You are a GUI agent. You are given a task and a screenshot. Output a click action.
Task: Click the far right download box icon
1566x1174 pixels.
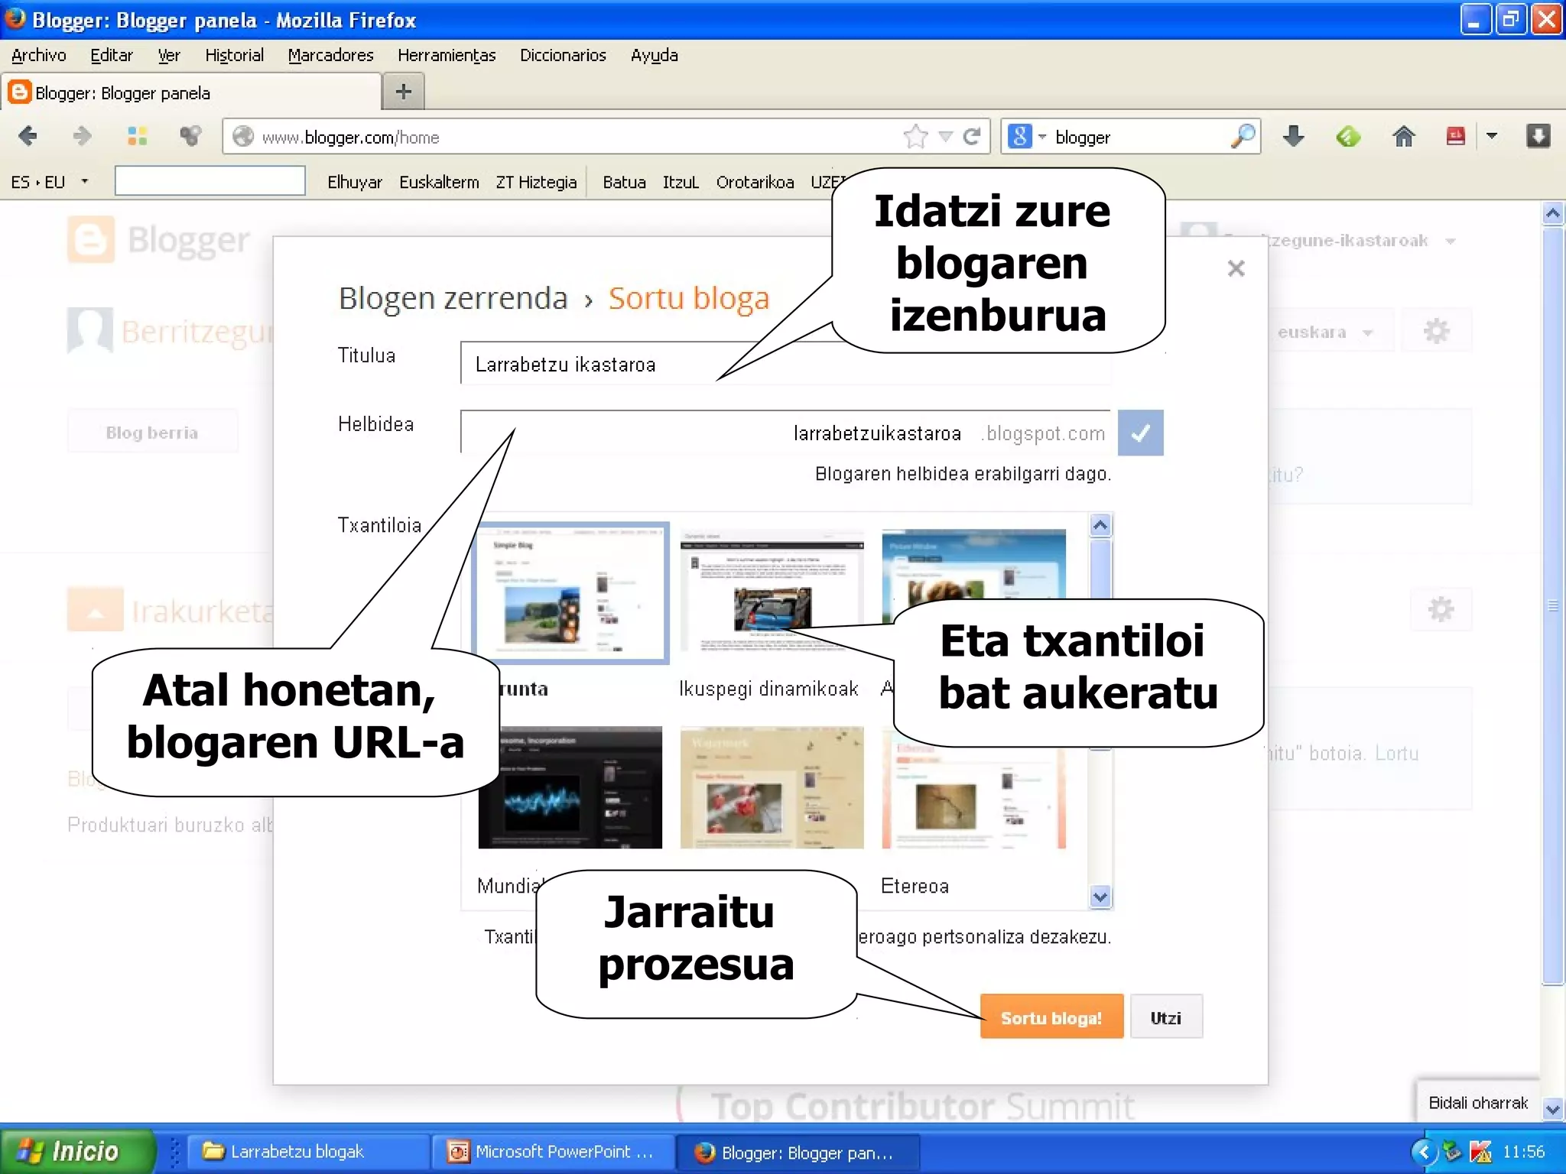click(1538, 136)
